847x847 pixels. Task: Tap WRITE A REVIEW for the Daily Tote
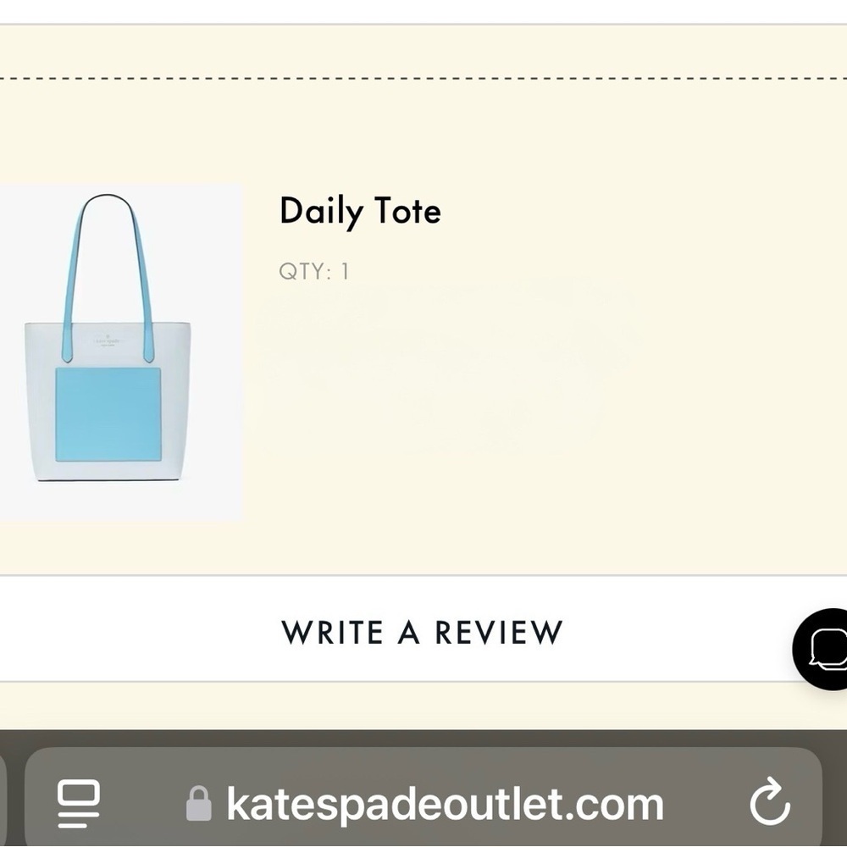[423, 632]
